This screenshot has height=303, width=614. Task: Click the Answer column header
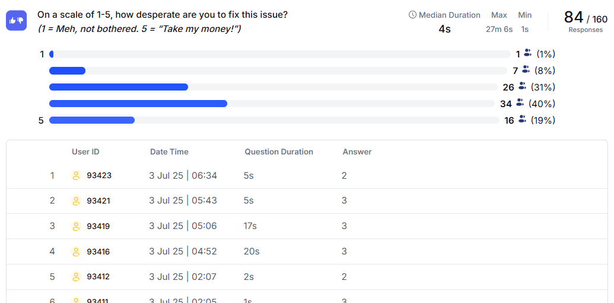(357, 152)
